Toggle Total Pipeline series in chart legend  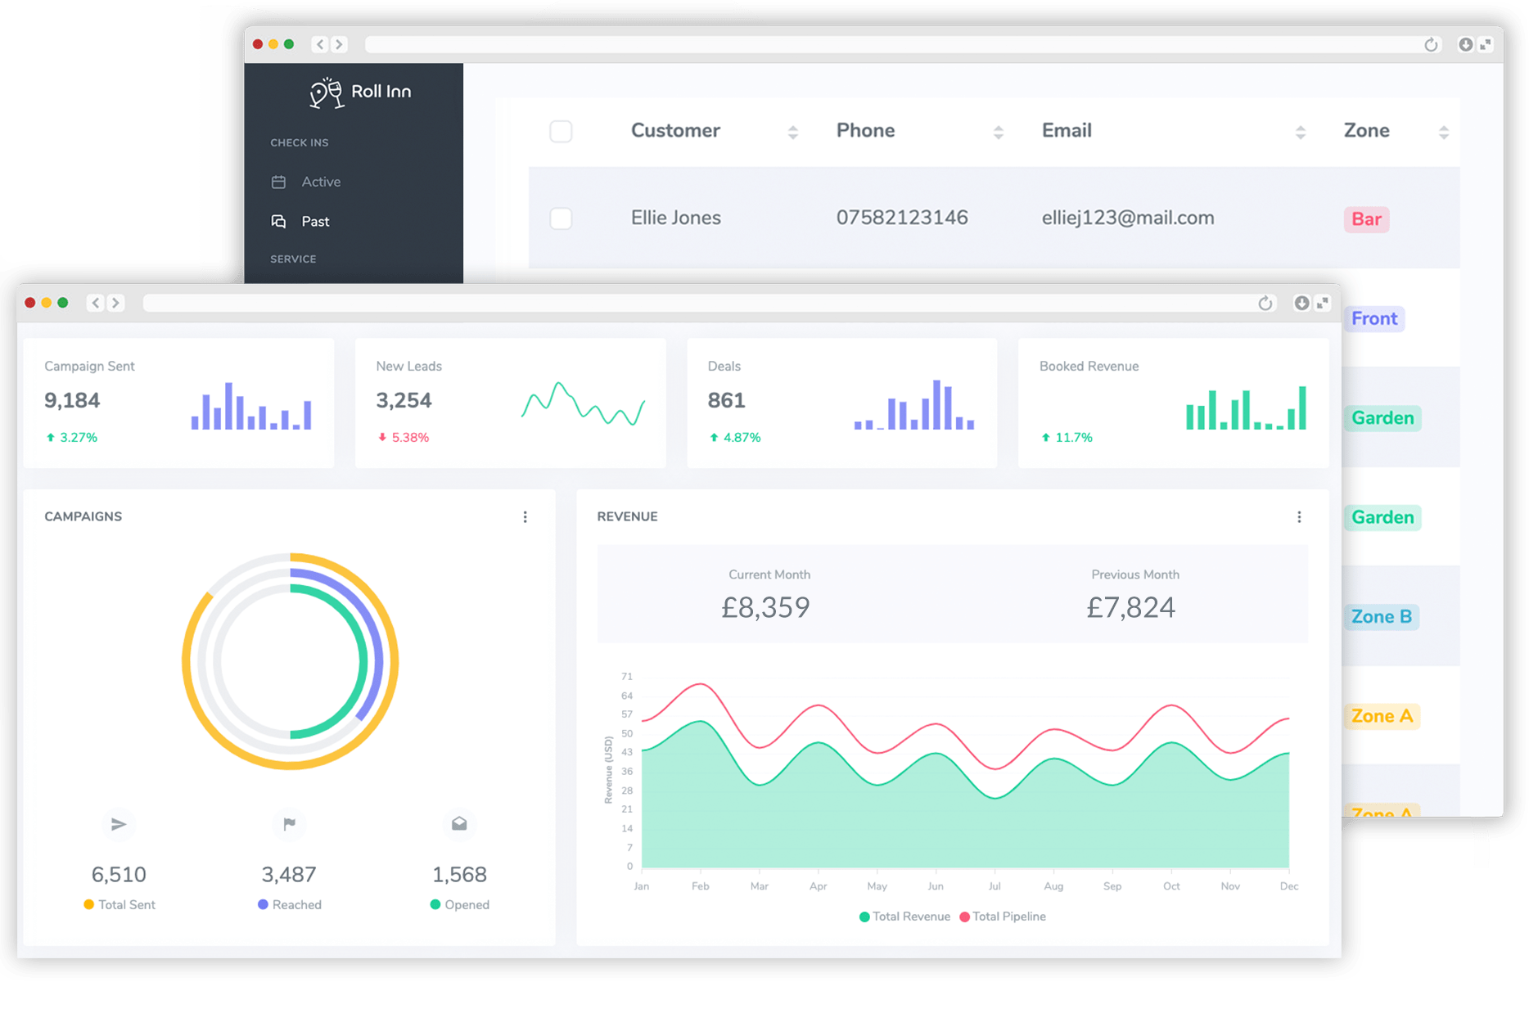pyautogui.click(x=1003, y=917)
